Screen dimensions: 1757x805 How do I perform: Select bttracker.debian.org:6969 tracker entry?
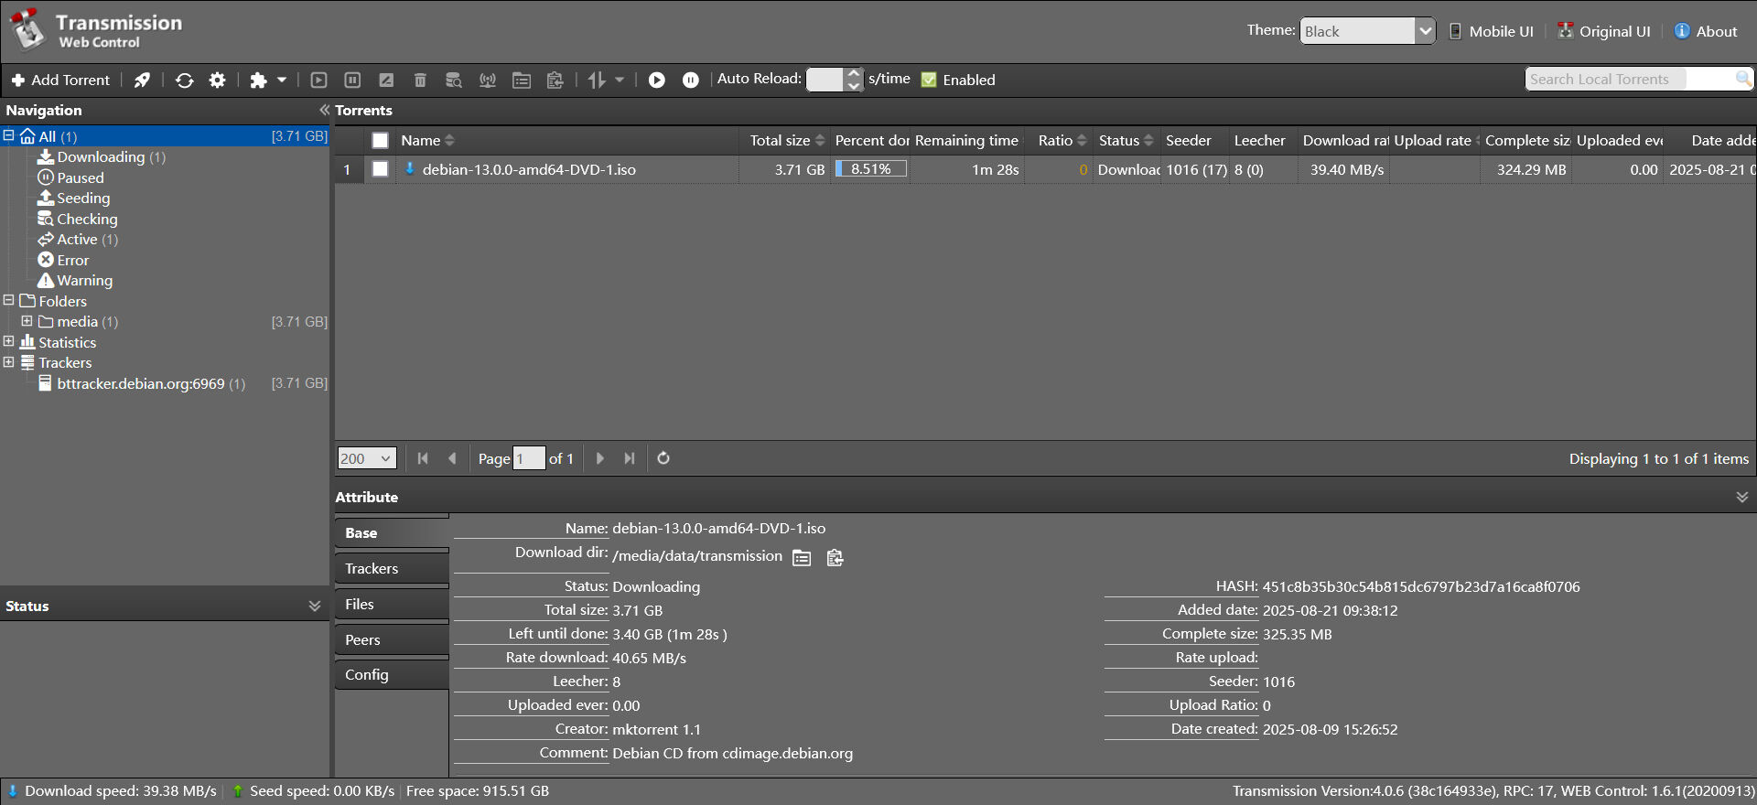click(142, 383)
